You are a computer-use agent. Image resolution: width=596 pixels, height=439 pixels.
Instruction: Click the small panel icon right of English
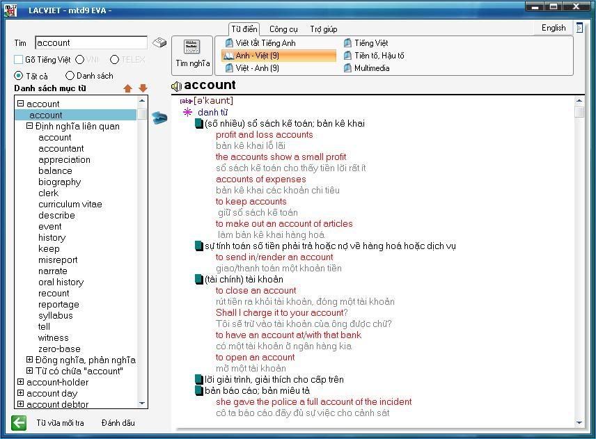pyautogui.click(x=579, y=28)
